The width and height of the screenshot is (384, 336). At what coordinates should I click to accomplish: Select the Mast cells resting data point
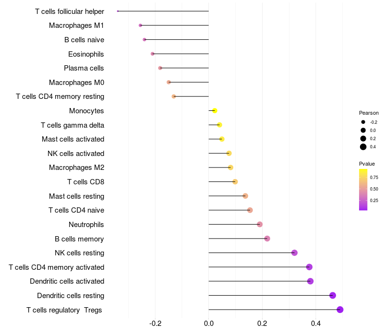pos(245,196)
